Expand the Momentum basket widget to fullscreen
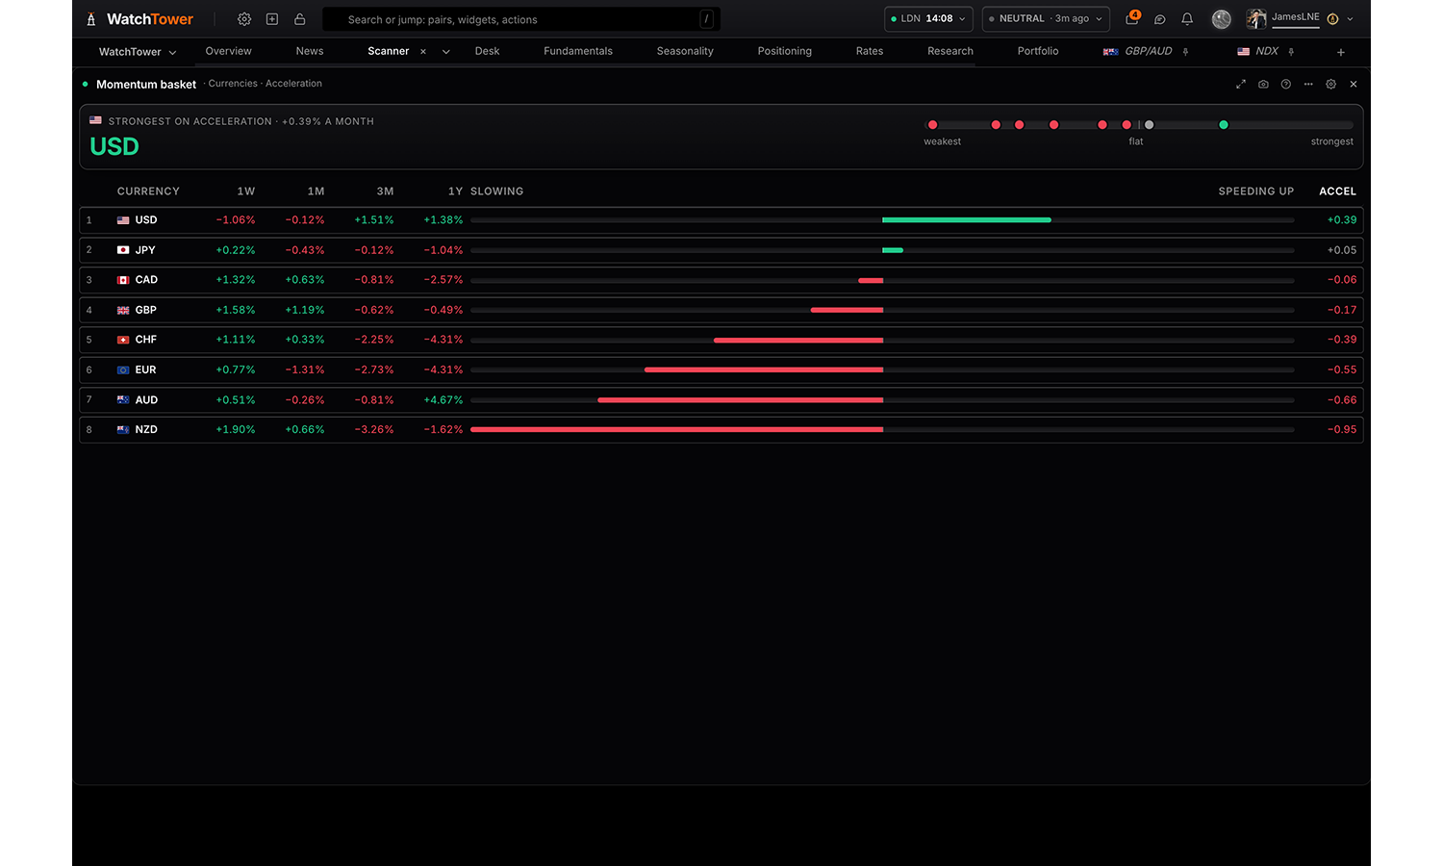The height and width of the screenshot is (866, 1443). (x=1241, y=85)
